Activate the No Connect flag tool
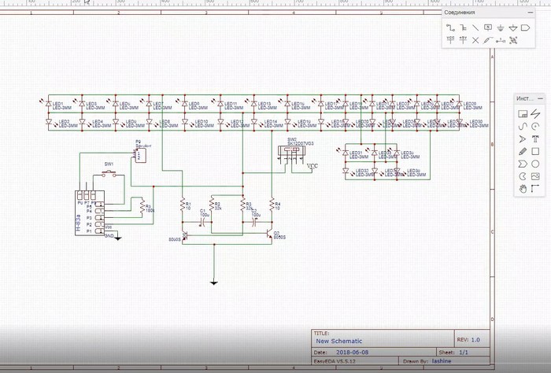The image size is (551, 373). [475, 39]
